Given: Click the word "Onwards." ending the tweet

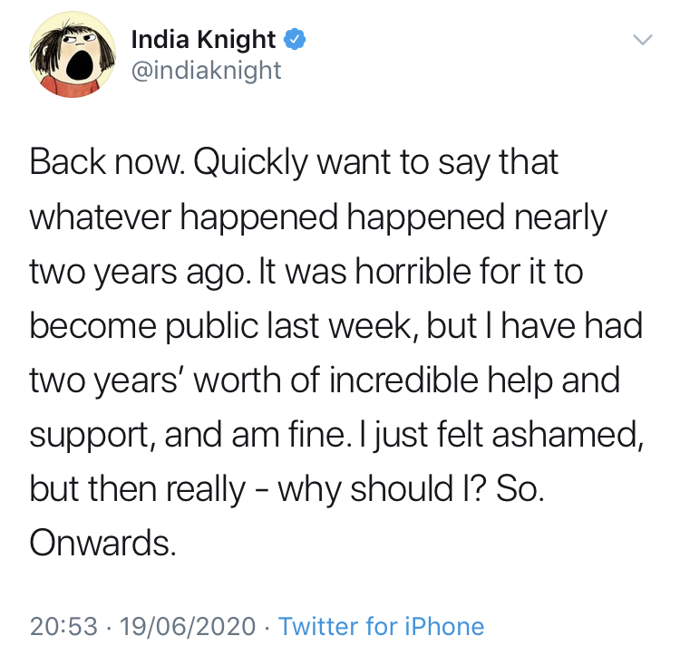Looking at the screenshot, I should pos(102,543).
